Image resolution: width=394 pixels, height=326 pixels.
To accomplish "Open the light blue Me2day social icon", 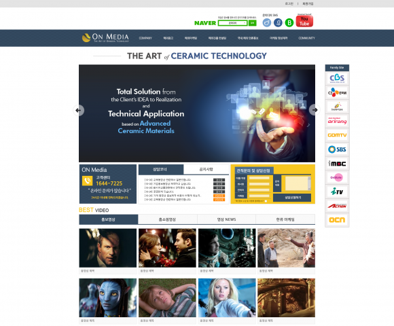I will pyautogui.click(x=267, y=23).
